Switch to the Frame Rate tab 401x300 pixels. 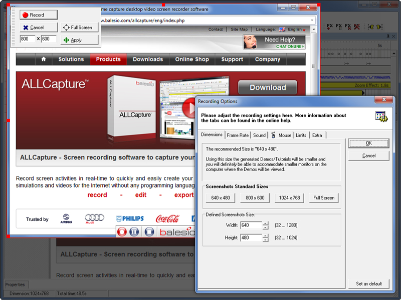tap(238, 134)
